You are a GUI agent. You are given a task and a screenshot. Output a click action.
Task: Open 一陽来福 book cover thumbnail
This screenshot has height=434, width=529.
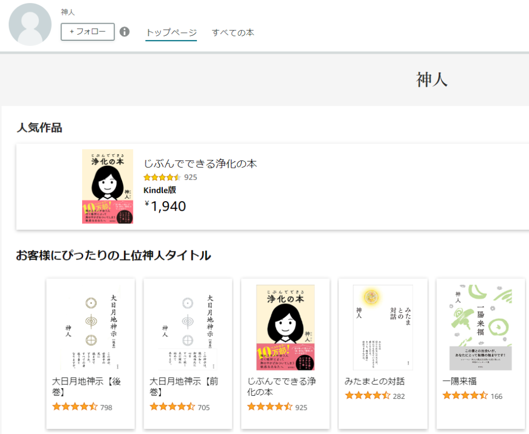coord(480,327)
